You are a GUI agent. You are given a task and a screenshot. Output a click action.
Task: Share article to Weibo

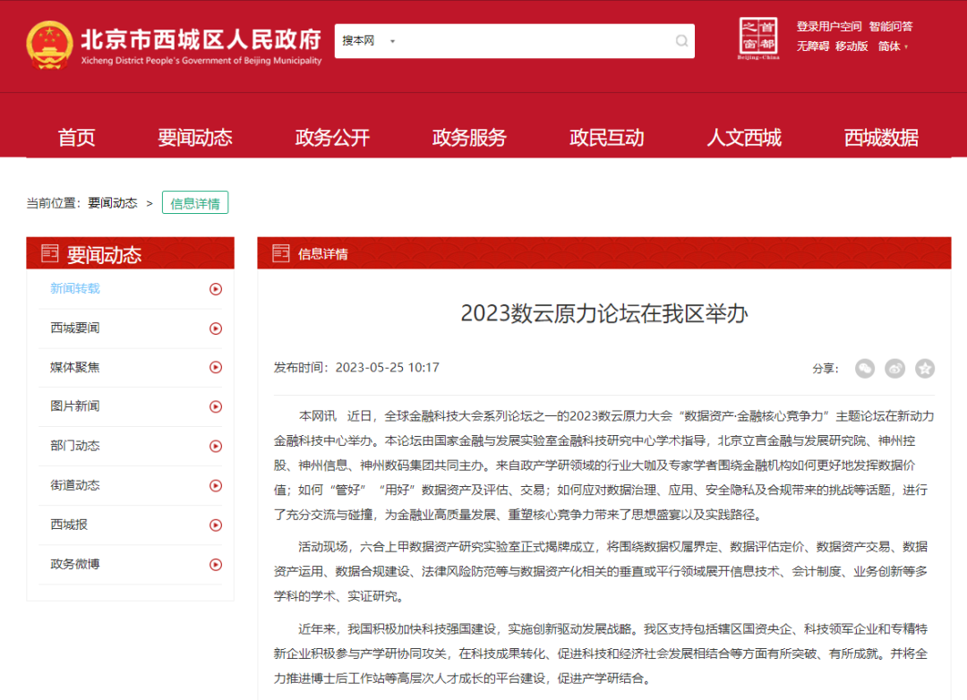pos(894,368)
